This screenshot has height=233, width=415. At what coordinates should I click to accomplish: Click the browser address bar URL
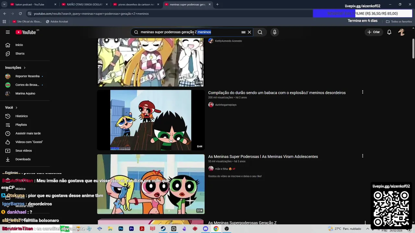(x=91, y=14)
